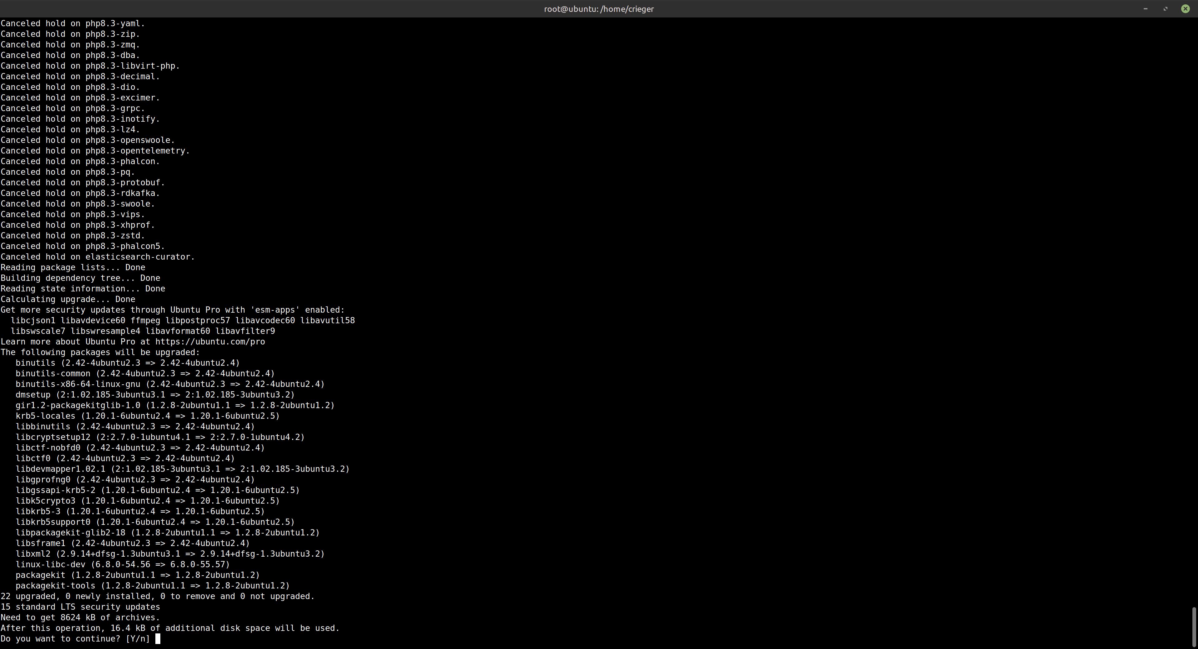Click 'Canceled hold on php8.3-dba.' line
The height and width of the screenshot is (649, 1198).
click(70, 55)
